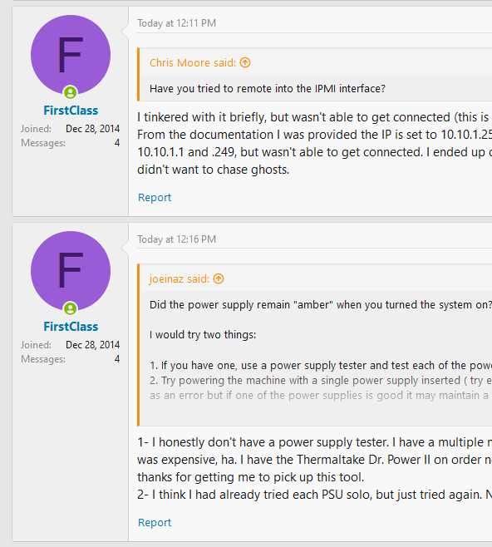Open the 'Today at 12:16 PM' permalink
This screenshot has height=547, width=492.
[177, 239]
